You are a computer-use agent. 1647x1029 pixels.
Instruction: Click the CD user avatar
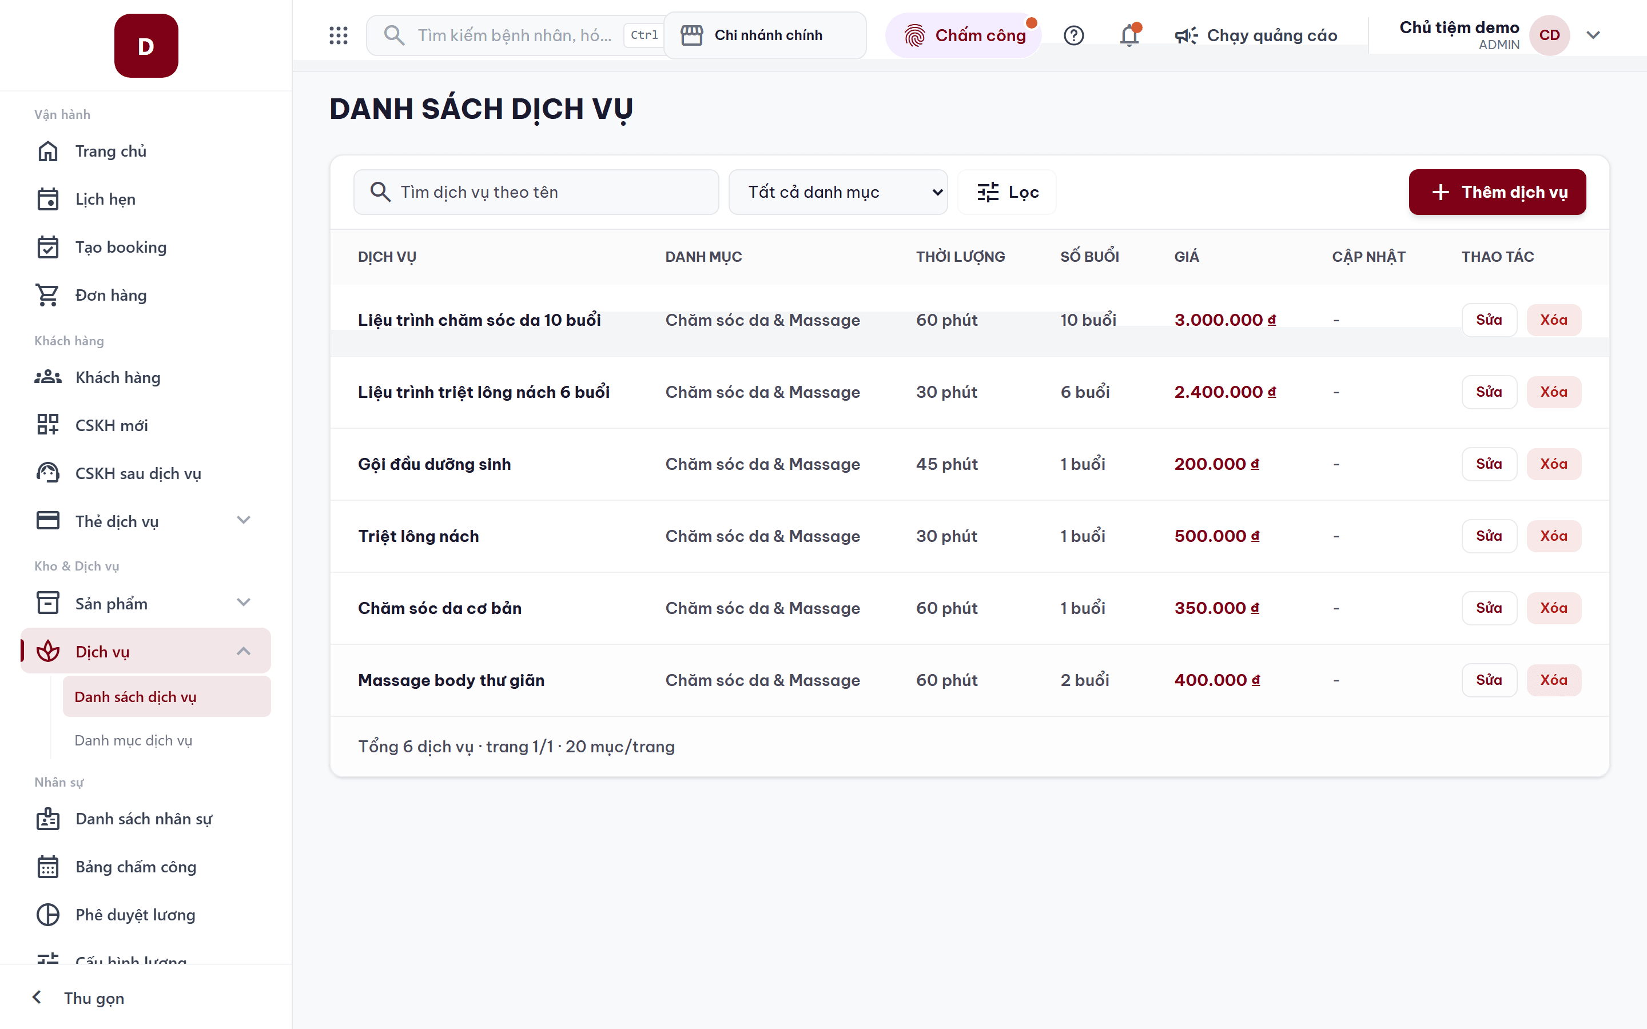tap(1549, 35)
